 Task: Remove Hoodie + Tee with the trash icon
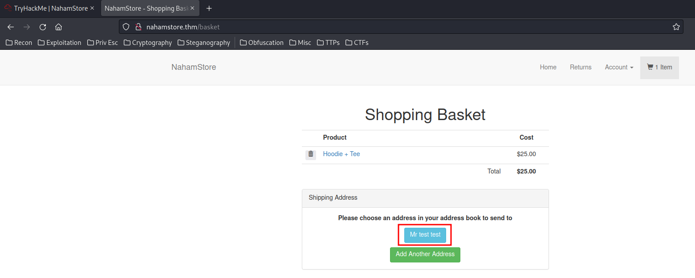(x=311, y=154)
